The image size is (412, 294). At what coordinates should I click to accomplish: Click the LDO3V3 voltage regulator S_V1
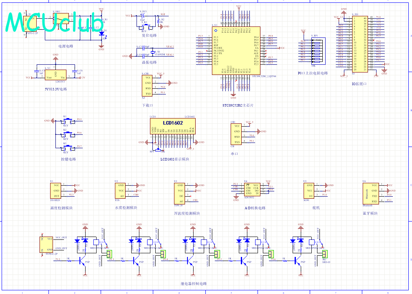(55, 75)
